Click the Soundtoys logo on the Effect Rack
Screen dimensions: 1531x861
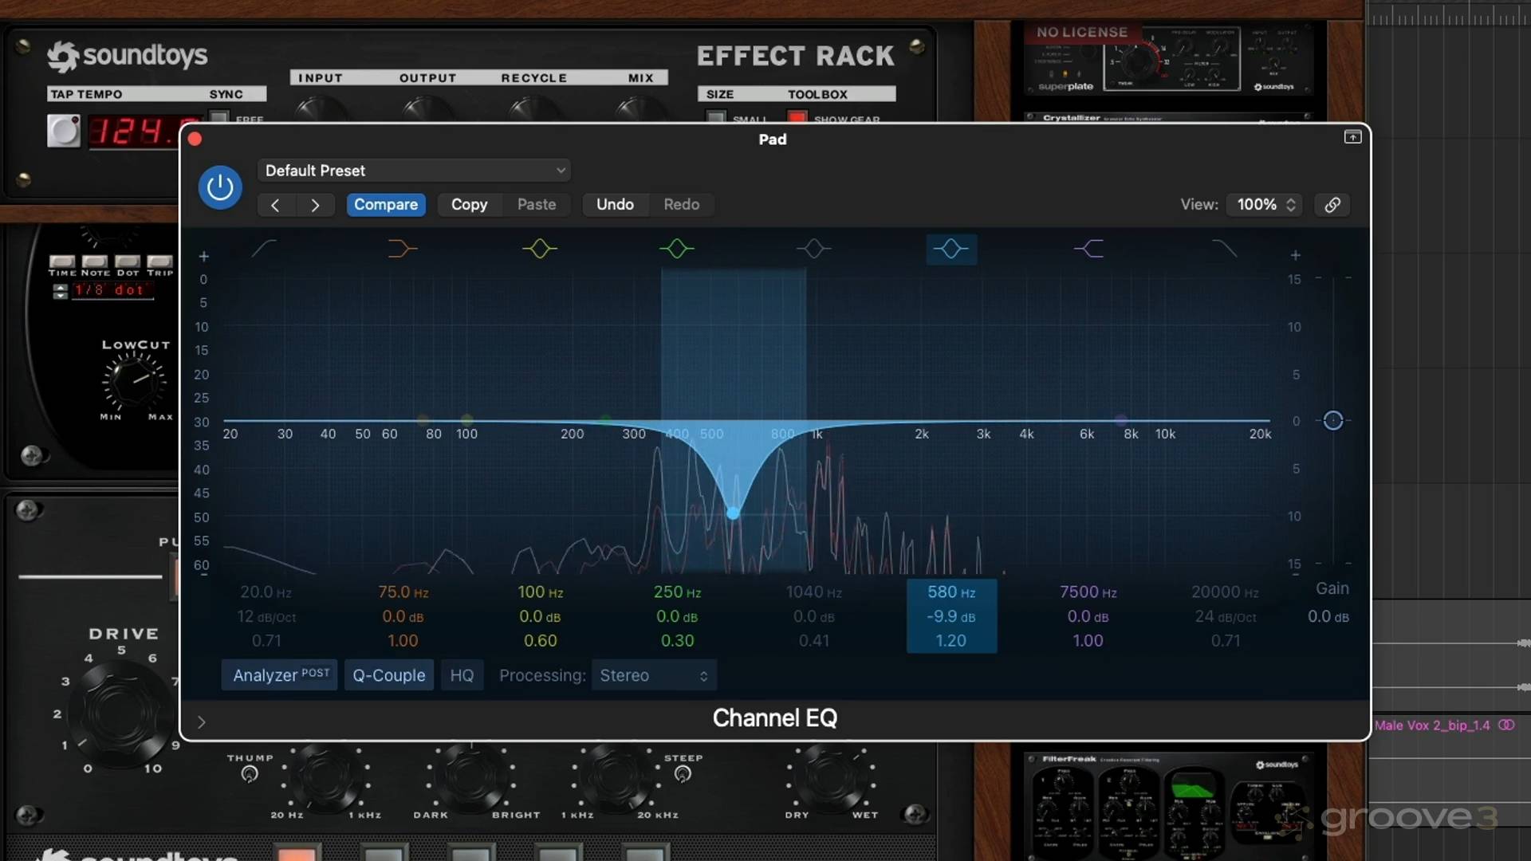128,57
